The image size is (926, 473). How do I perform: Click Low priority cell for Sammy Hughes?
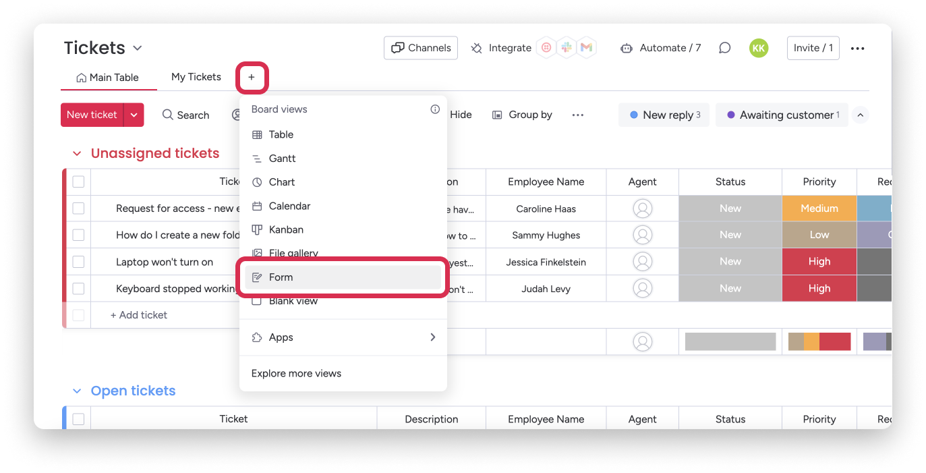819,235
